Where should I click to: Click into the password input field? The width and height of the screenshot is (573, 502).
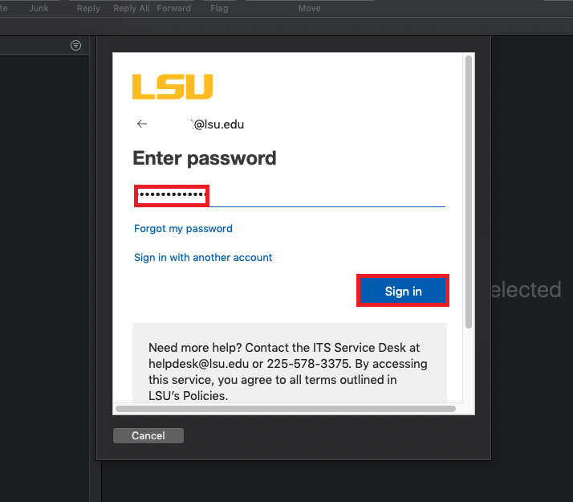290,196
